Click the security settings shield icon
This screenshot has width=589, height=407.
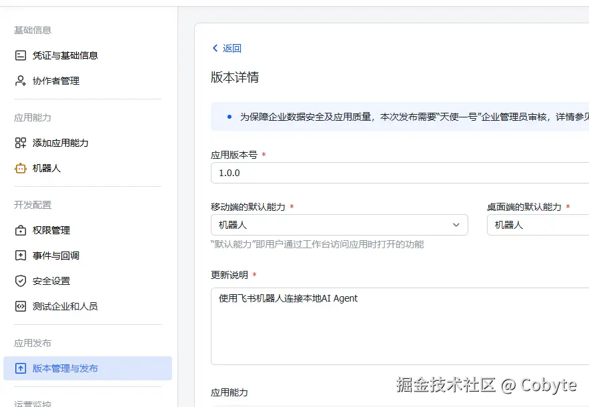click(x=21, y=281)
